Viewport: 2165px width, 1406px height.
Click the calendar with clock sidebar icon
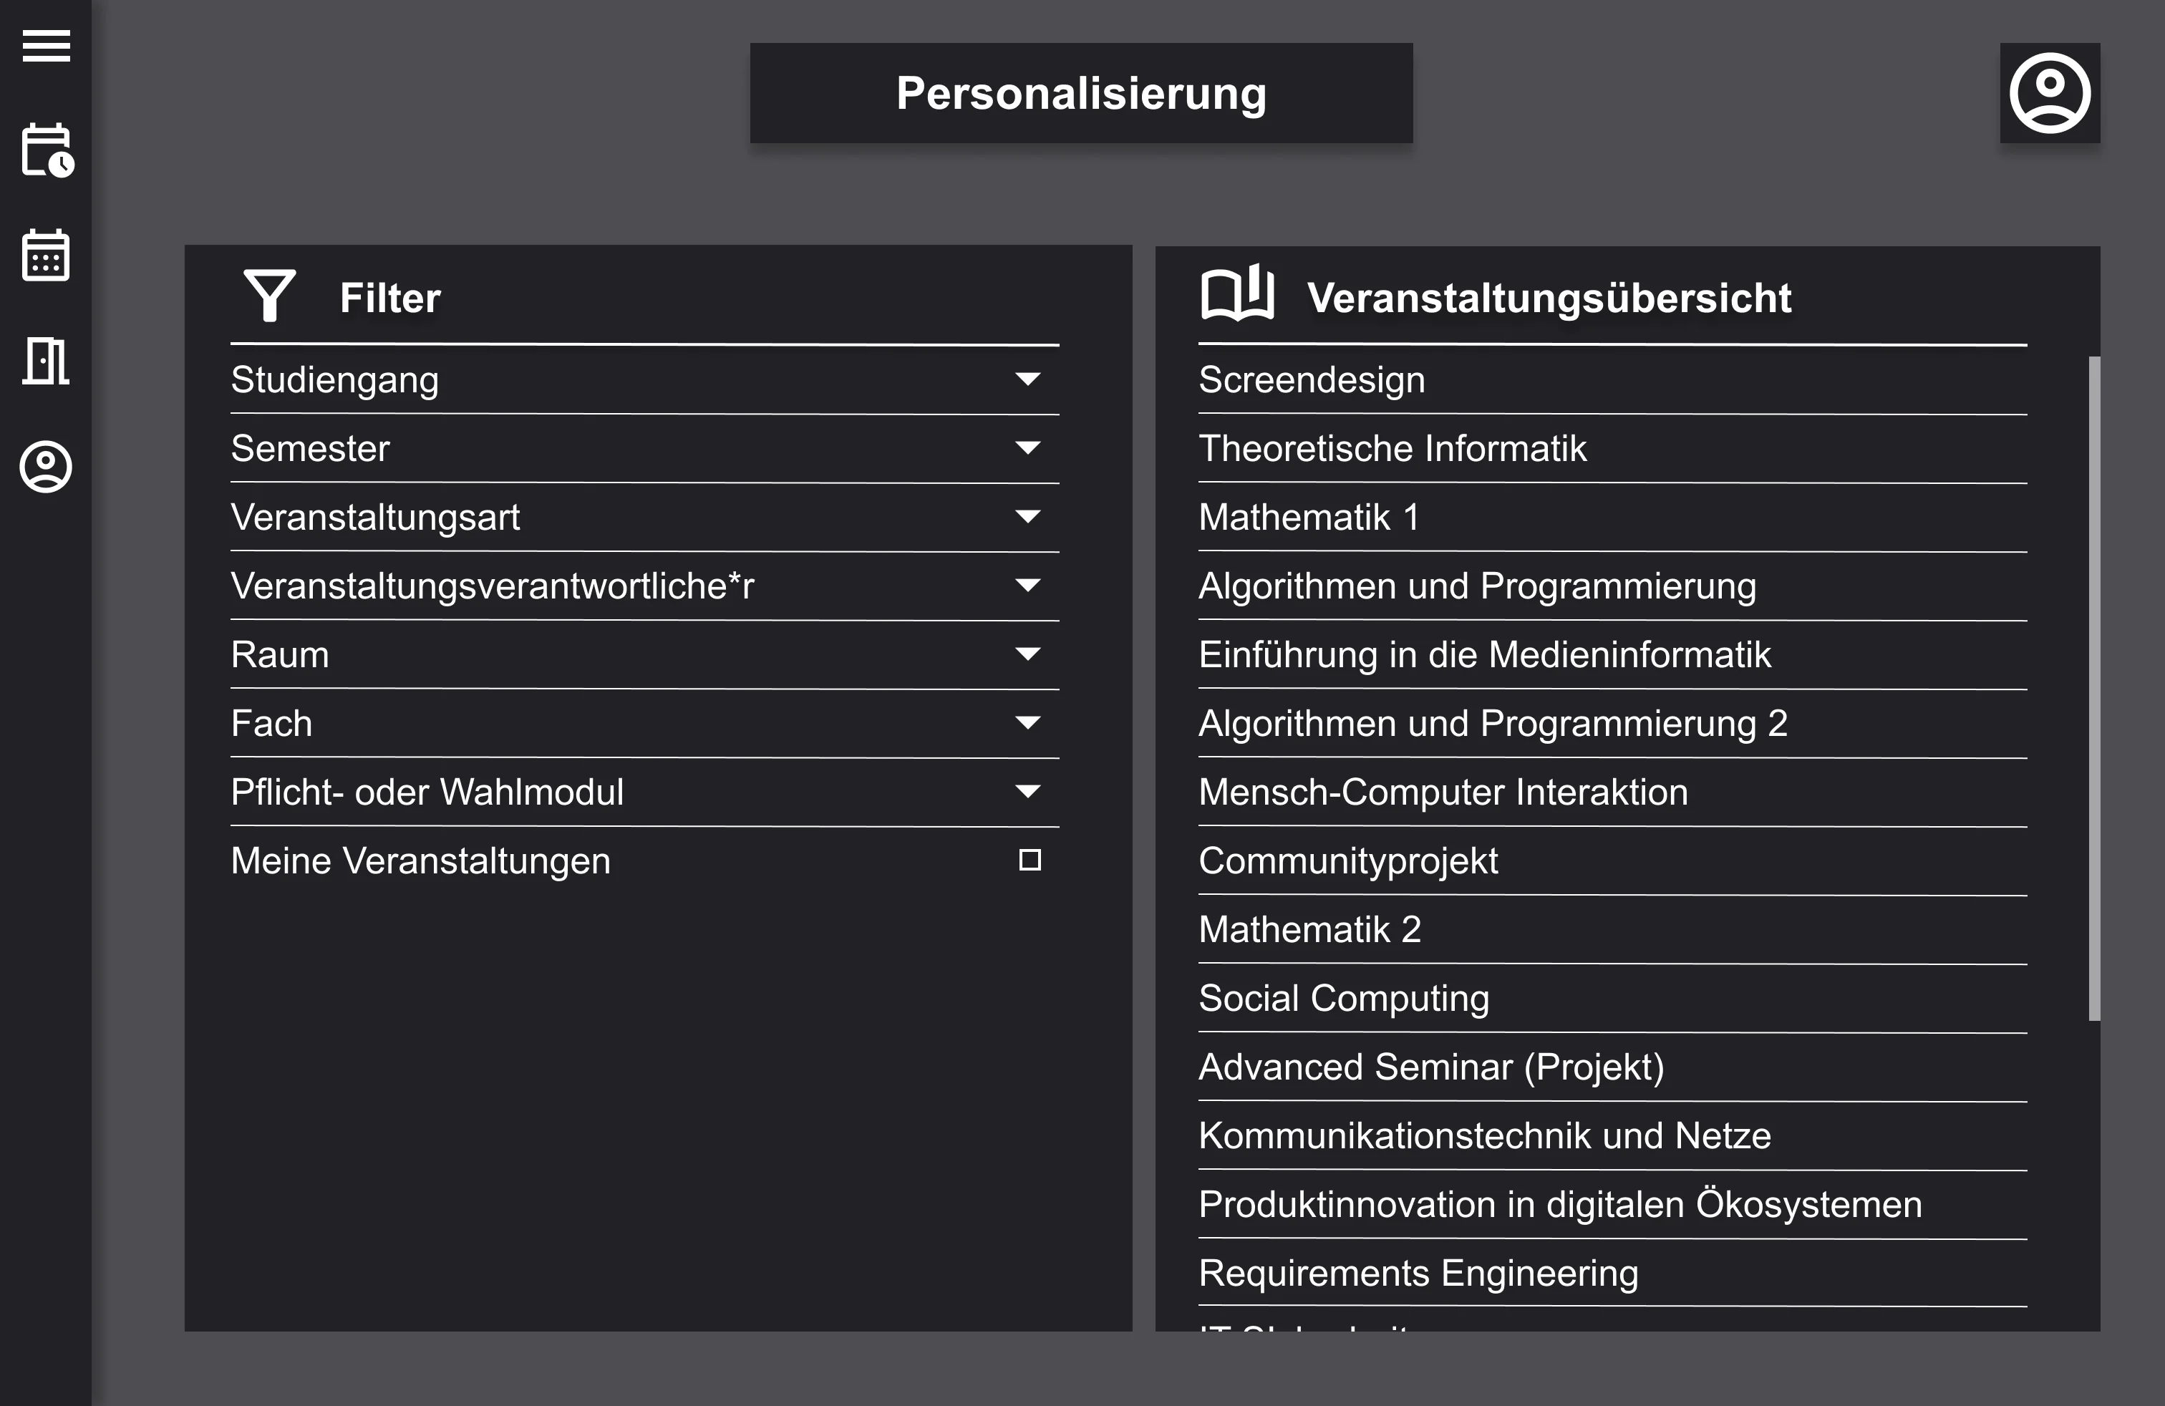point(47,150)
